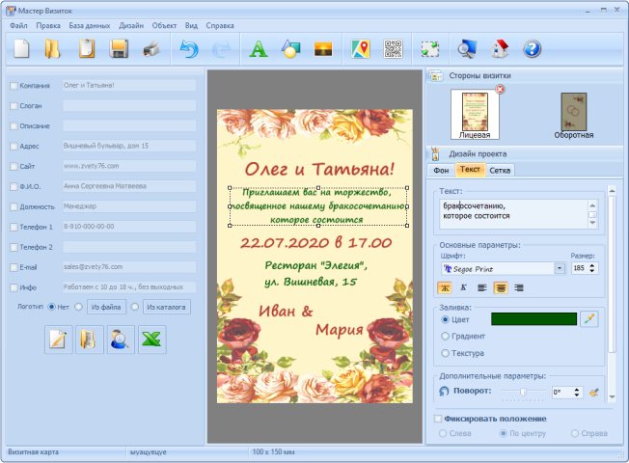
Task: Enable the Компания checkbox
Action: tap(13, 85)
